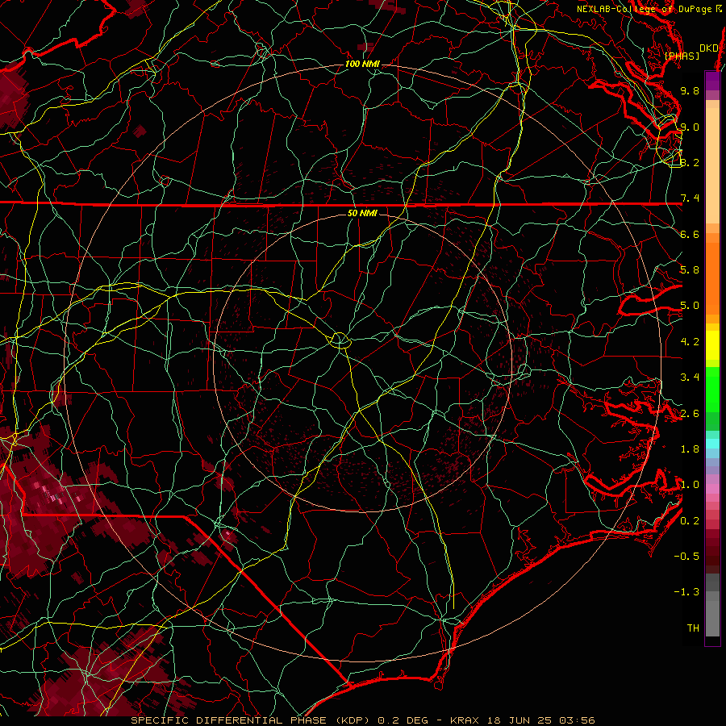Image resolution: width=726 pixels, height=726 pixels.
Task: Click the TH label on the color scale
Action: coord(693,628)
